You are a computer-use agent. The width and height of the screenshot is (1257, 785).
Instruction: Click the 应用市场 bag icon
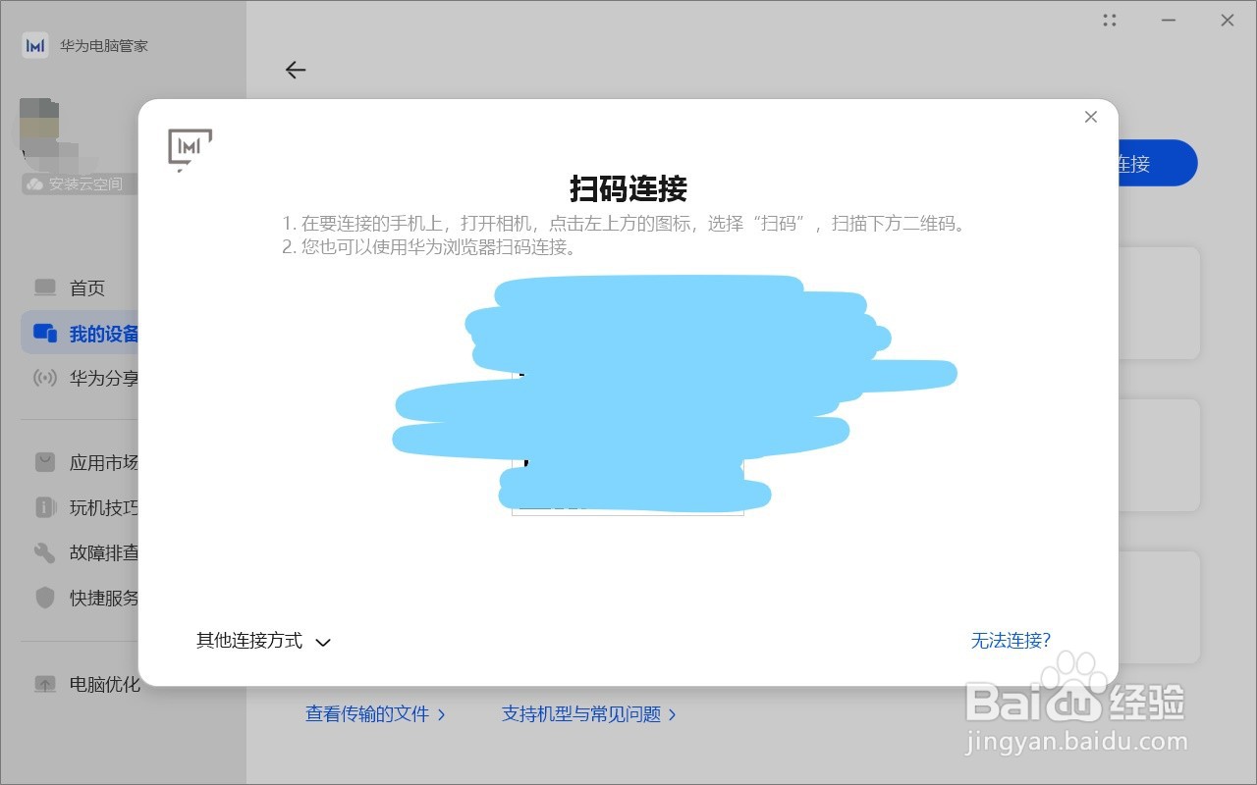[x=45, y=462]
